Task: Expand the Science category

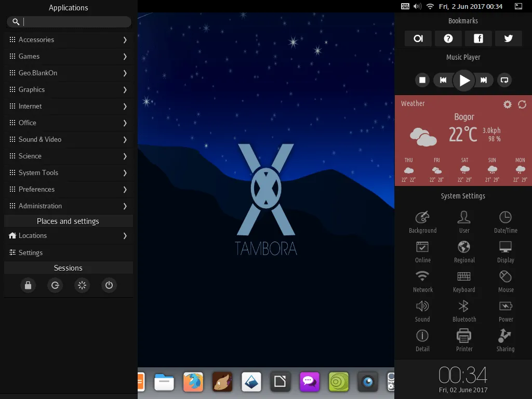Action: [x=68, y=156]
